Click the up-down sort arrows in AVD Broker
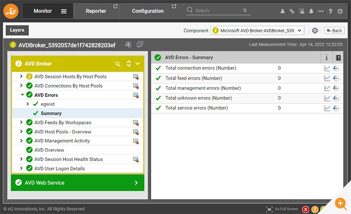Image resolution: width=351 pixels, height=214 pixels. [129, 64]
